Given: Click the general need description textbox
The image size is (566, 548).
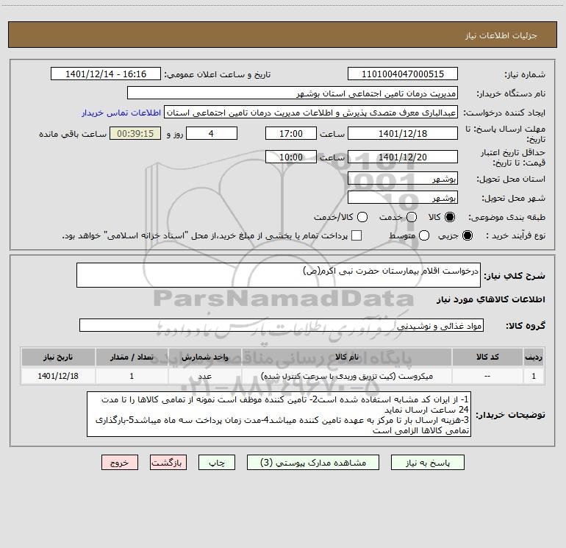Looking at the screenshot, I should click(x=279, y=275).
